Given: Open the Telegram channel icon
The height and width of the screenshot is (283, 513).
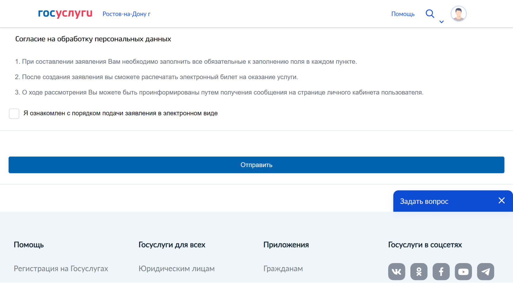Looking at the screenshot, I should 486,271.
